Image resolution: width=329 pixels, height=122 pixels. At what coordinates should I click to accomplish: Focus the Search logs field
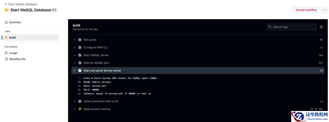pos(291,27)
